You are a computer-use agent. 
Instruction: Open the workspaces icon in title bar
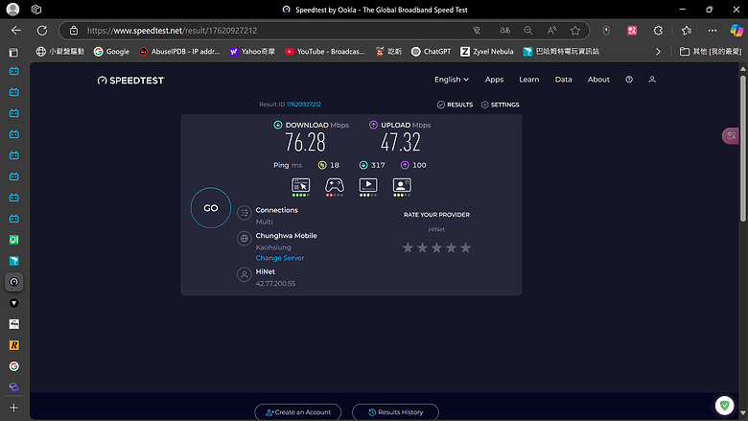click(x=36, y=9)
